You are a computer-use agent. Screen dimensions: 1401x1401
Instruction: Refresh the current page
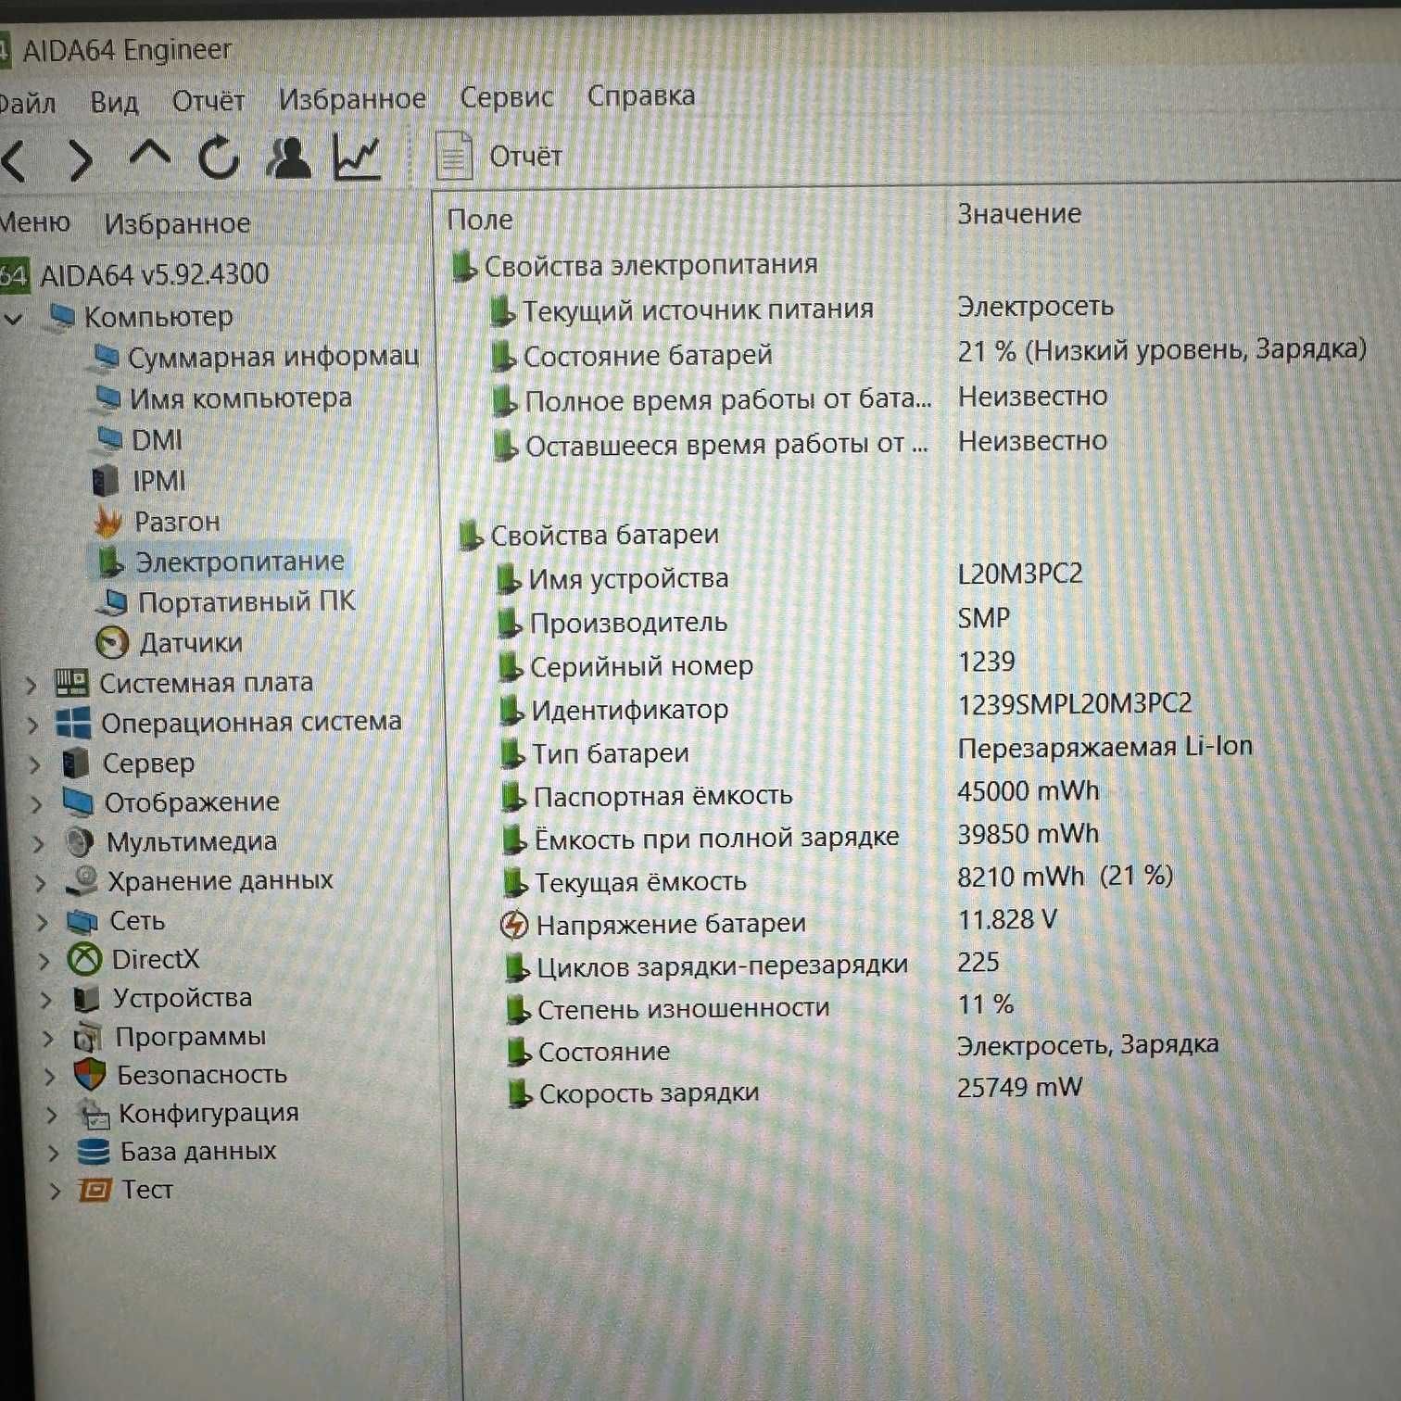click(220, 158)
